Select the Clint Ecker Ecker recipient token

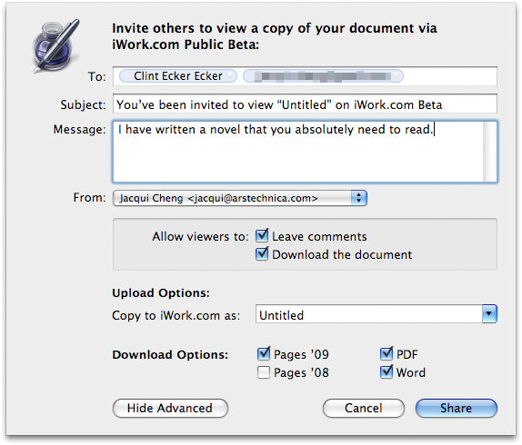[x=178, y=76]
